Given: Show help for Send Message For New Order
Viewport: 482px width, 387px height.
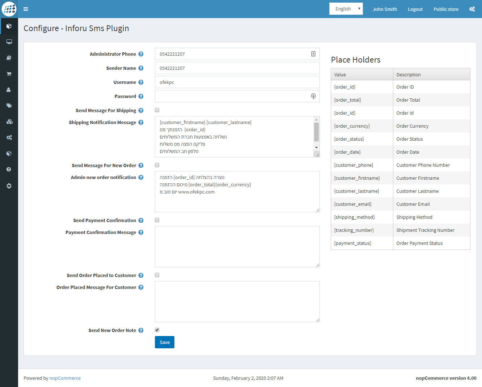Looking at the screenshot, I should click(x=141, y=165).
